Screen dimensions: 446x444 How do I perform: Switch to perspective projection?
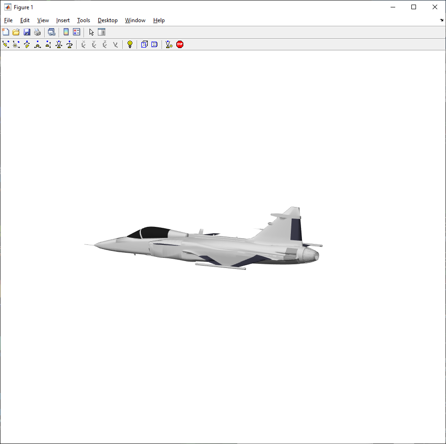[154, 44]
